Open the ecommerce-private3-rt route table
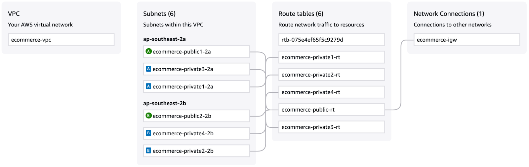The width and height of the screenshot is (529, 167). 331,127
